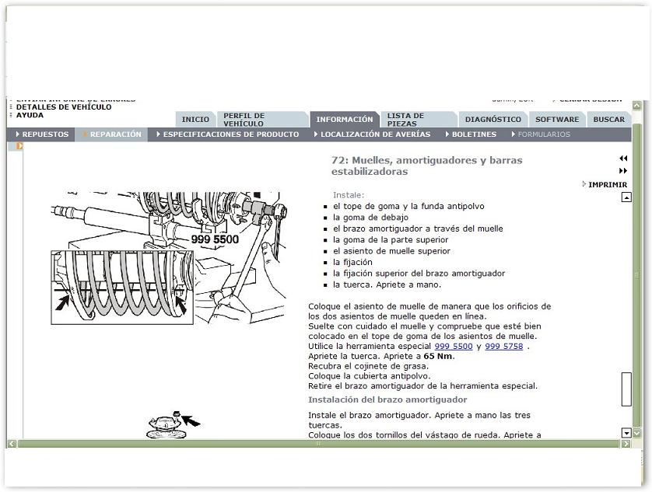Screen dimensions: 652x492
Task: Open the LISTA DE PIEZAS tab
Action: point(419,119)
